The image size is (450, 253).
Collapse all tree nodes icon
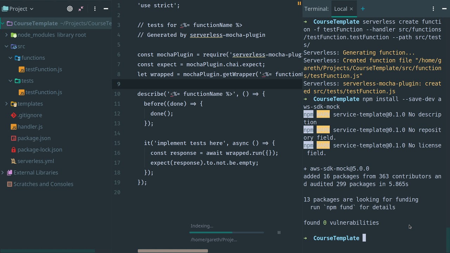click(x=81, y=9)
